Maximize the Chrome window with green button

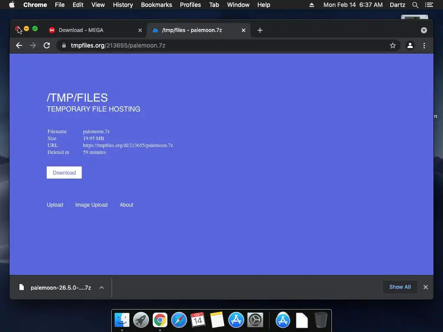35,29
